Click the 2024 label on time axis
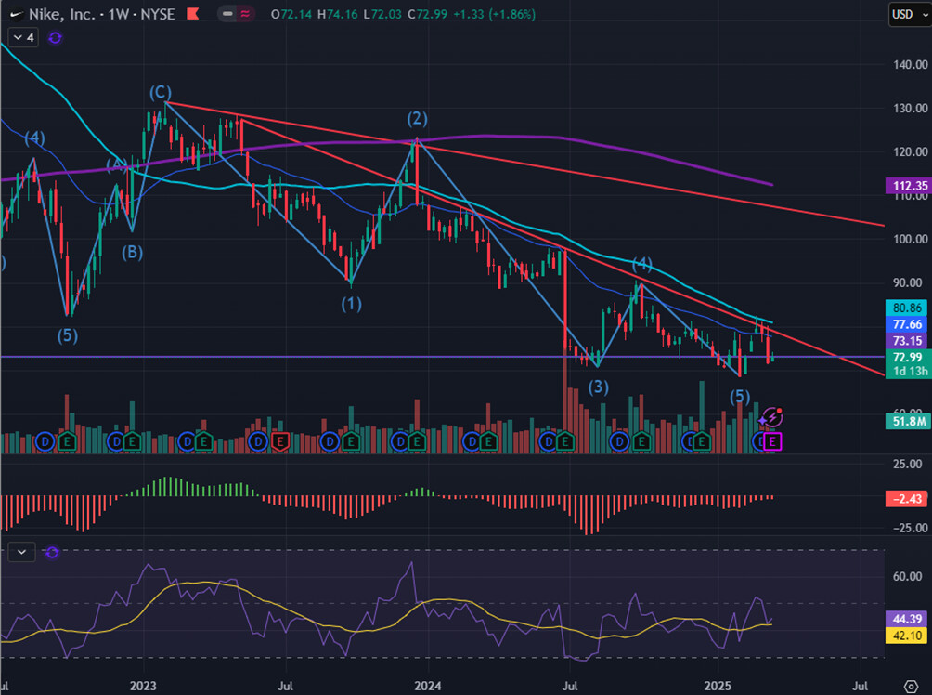This screenshot has width=932, height=695. [427, 687]
